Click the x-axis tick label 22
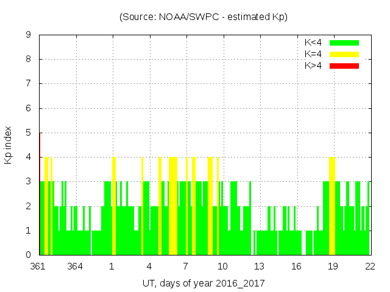Viewport: 390px width, 292px height. point(369,266)
